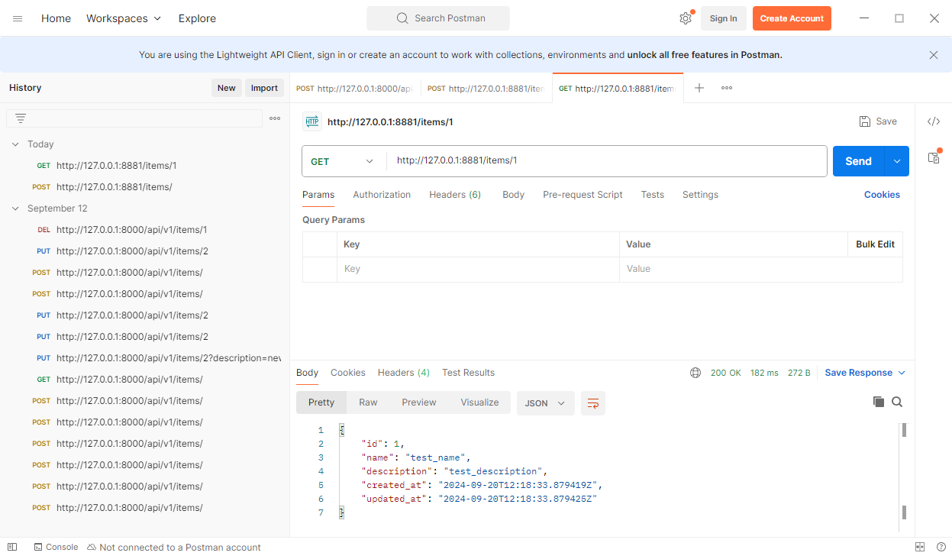The width and height of the screenshot is (952, 556).
Task: Click the network globe icon in response
Action: (x=695, y=373)
